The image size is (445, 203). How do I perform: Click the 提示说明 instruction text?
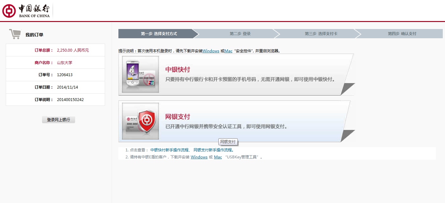(200, 51)
